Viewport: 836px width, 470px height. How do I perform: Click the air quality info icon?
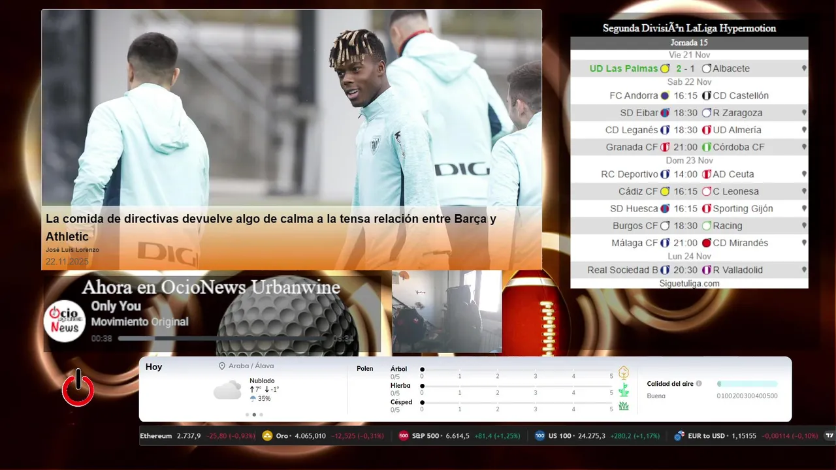tap(699, 384)
